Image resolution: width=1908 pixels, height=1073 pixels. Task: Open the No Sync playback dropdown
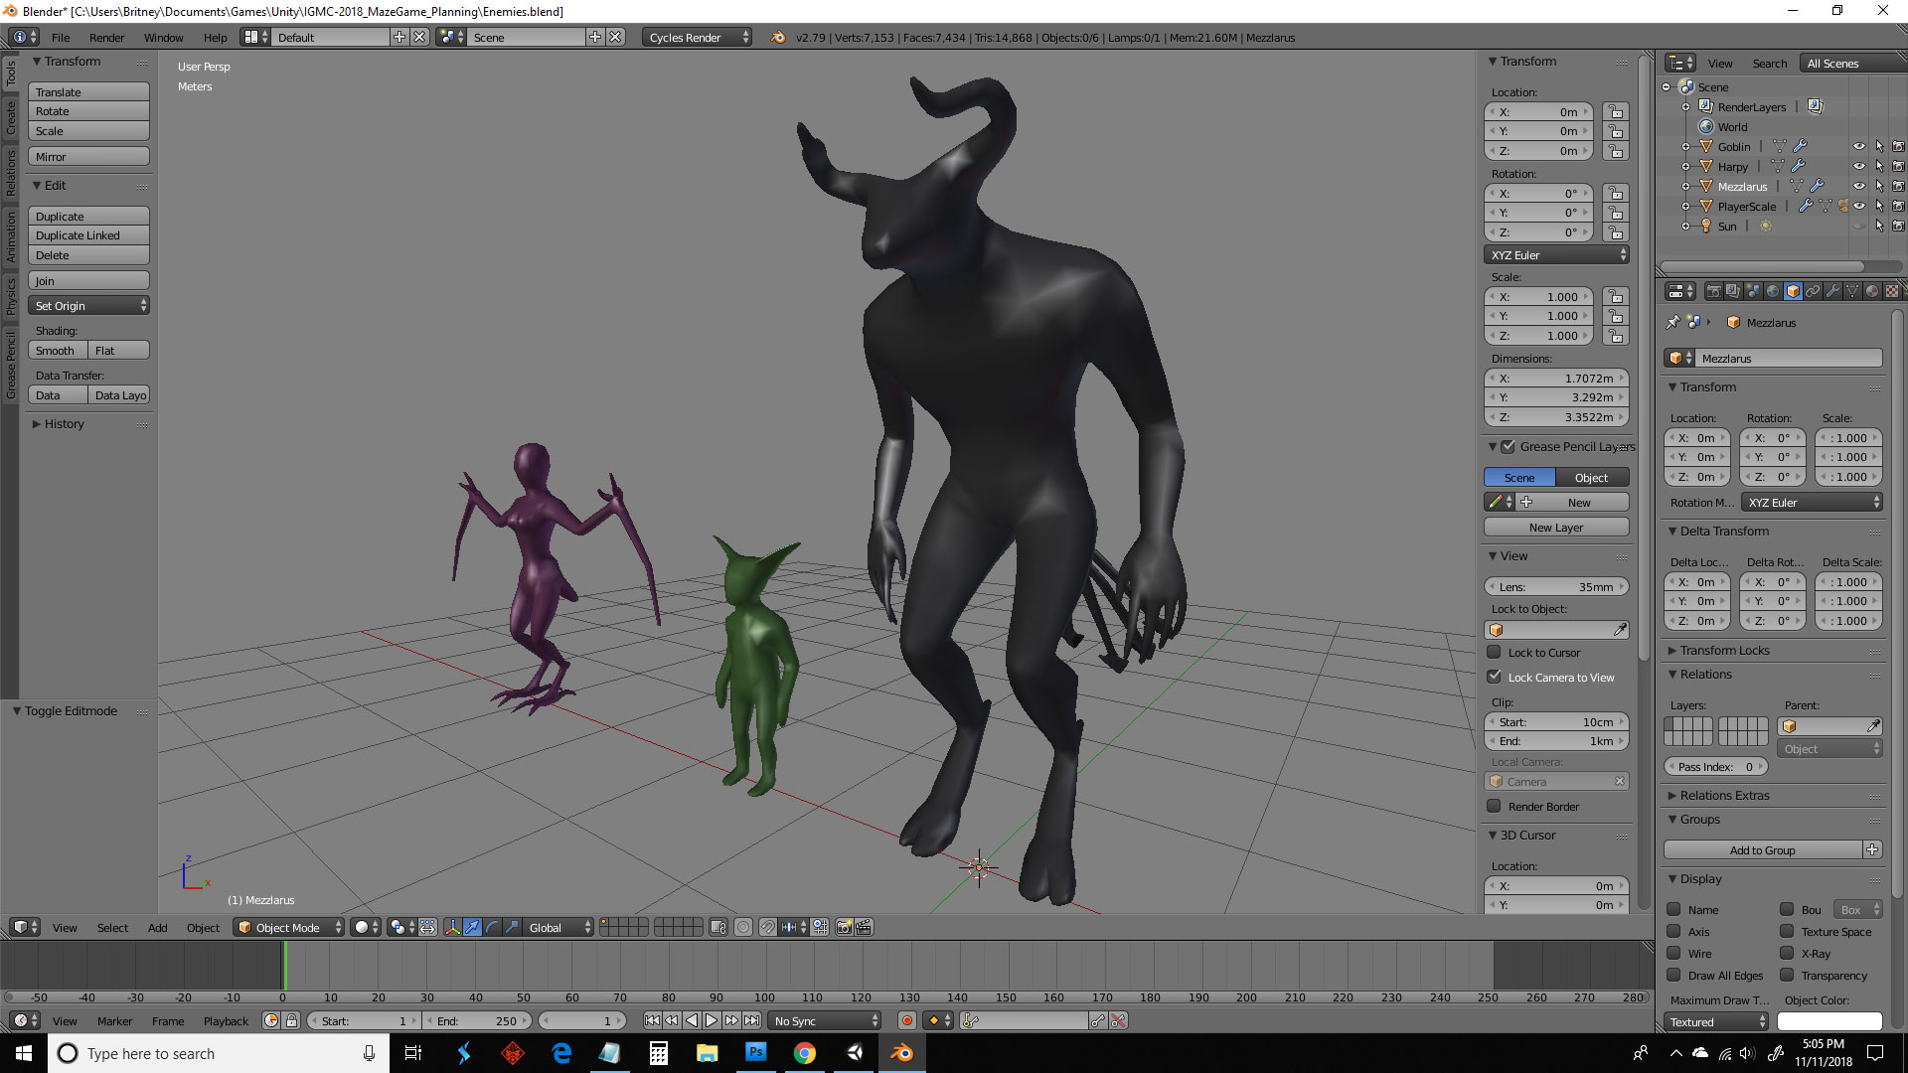tap(825, 1020)
